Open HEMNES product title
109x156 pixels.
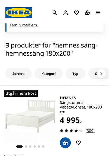(x=68, y=98)
